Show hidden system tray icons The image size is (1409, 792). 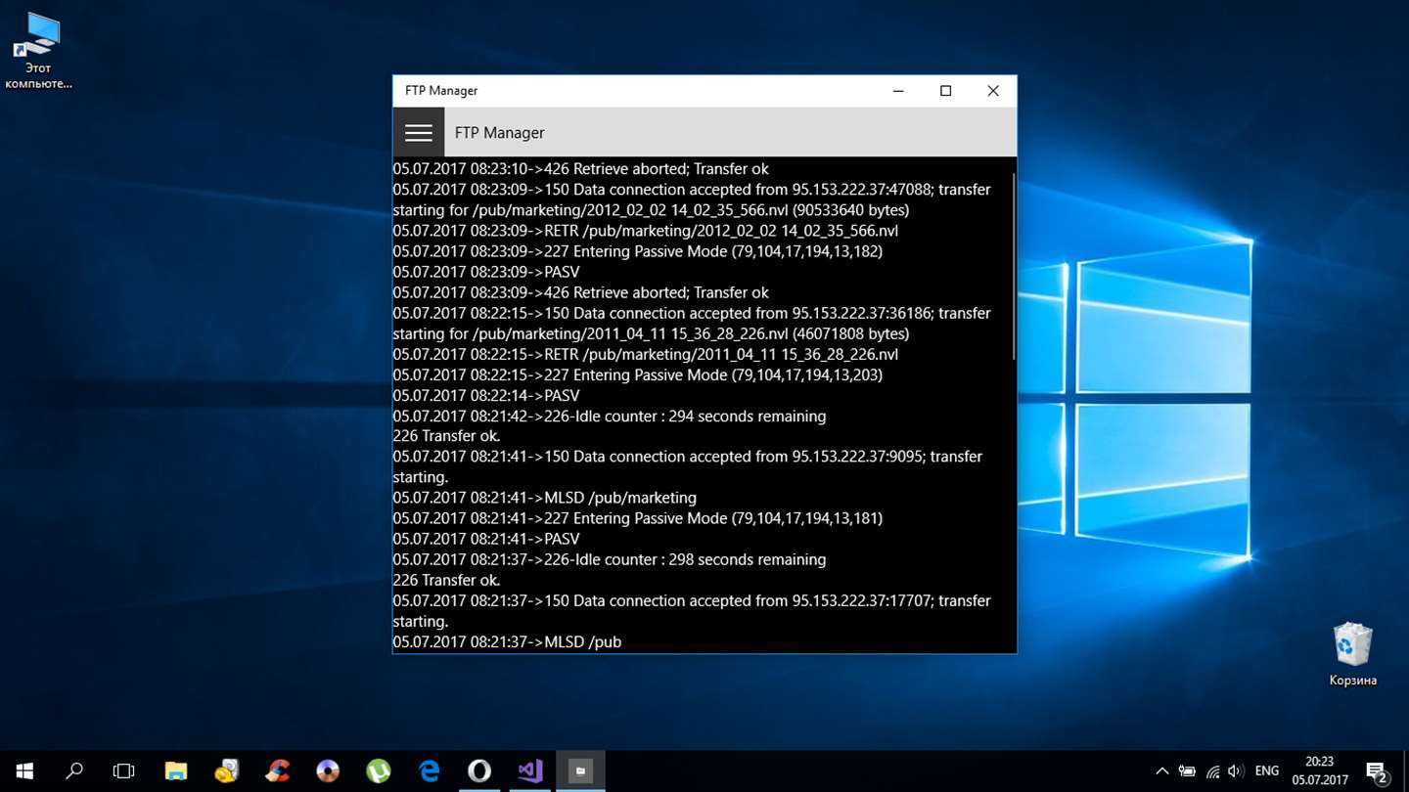point(1162,771)
